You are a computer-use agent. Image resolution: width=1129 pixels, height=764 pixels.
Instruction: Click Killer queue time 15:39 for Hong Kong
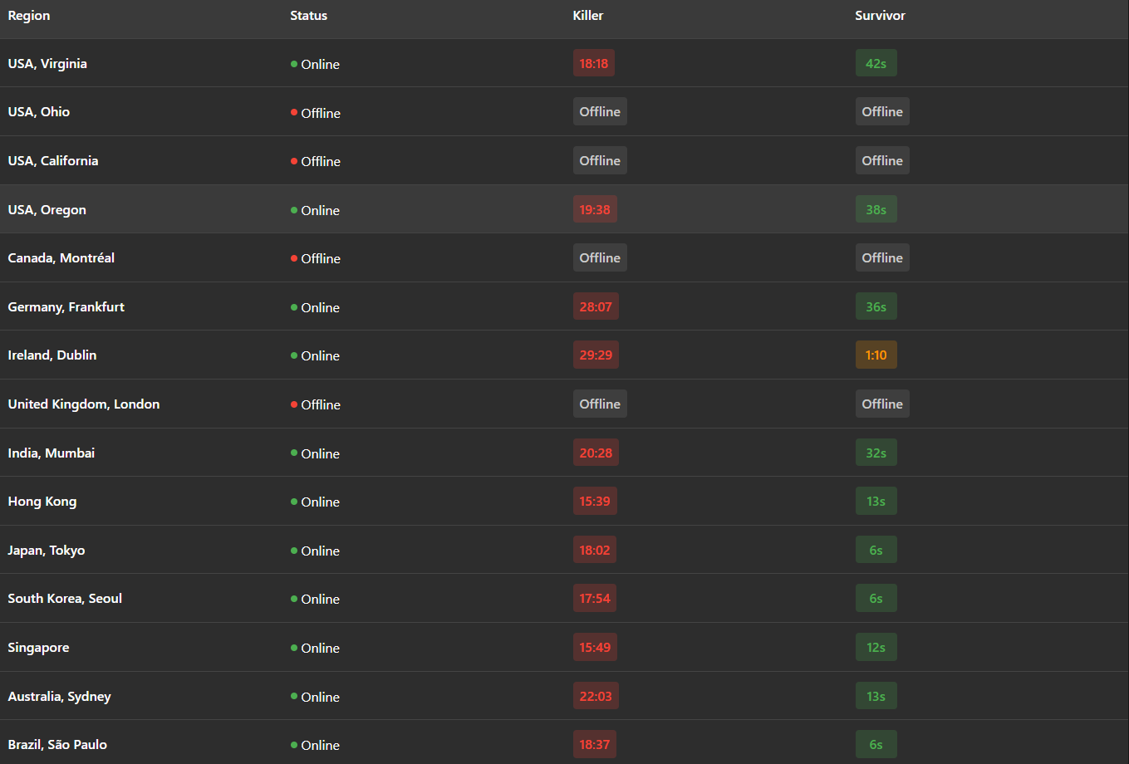point(595,501)
